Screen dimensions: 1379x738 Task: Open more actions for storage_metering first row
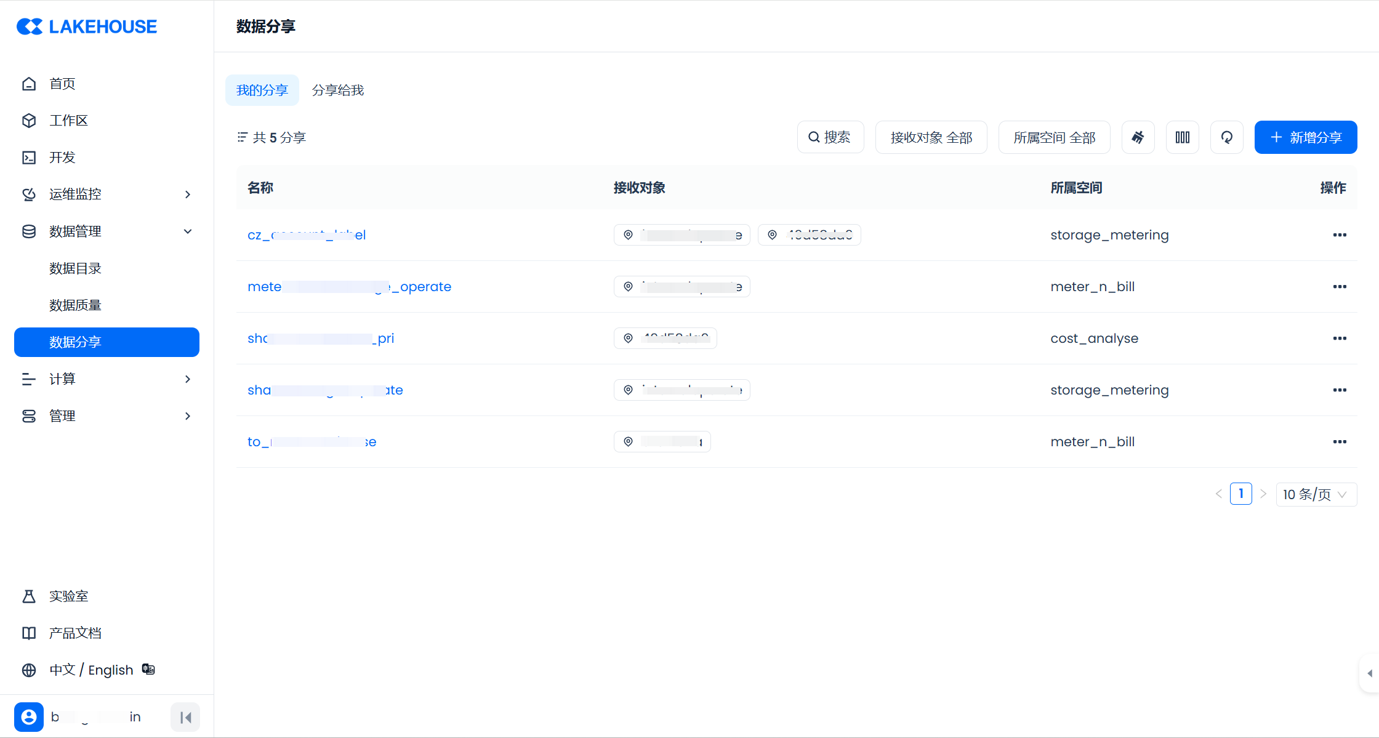coord(1339,235)
